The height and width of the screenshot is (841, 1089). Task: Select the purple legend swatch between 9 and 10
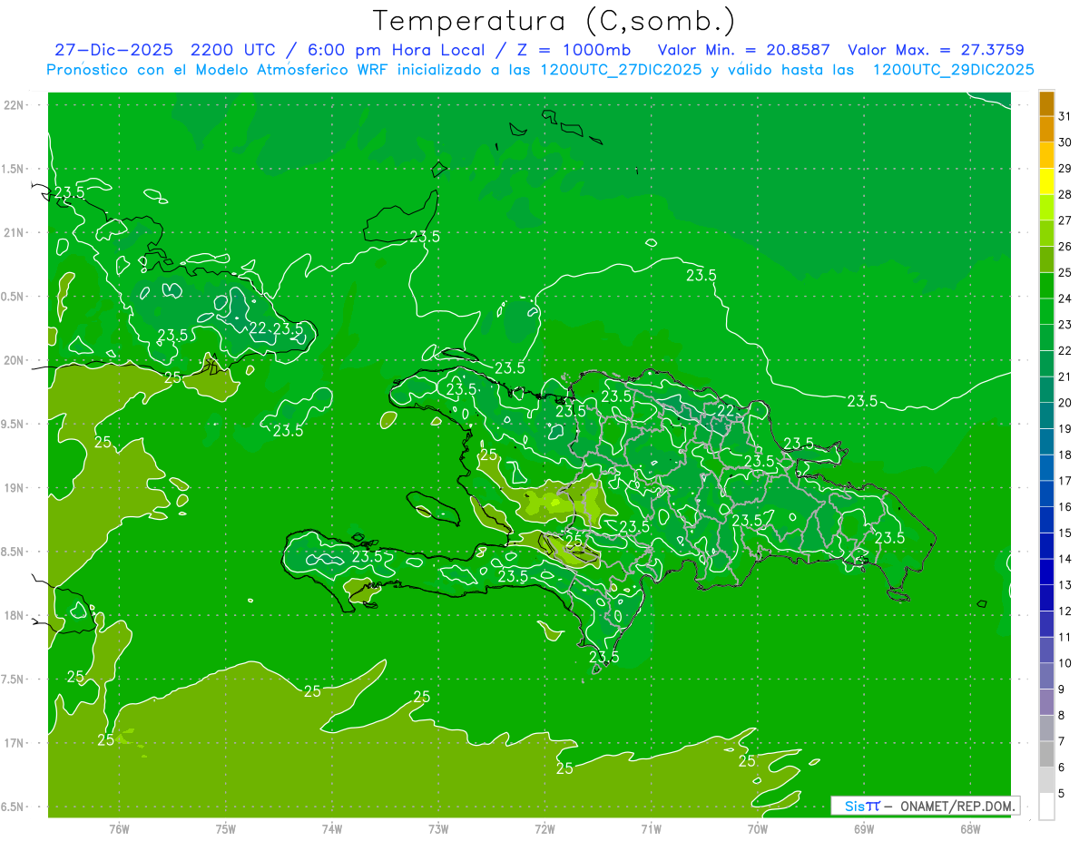click(x=1046, y=676)
